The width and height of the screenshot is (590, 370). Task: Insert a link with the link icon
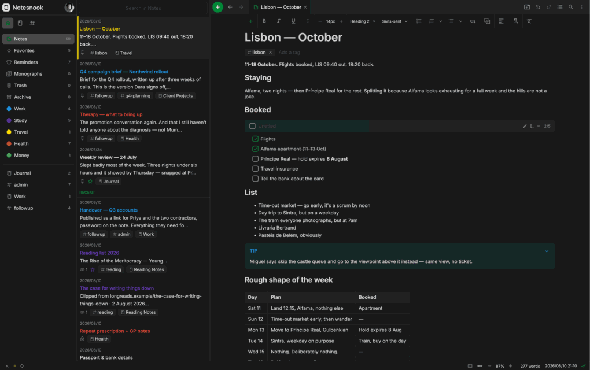(x=473, y=21)
